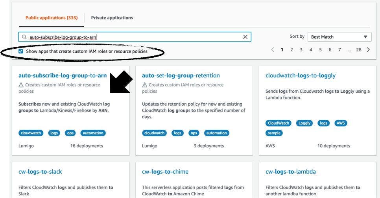Go to previous results page arrow

(273, 49)
